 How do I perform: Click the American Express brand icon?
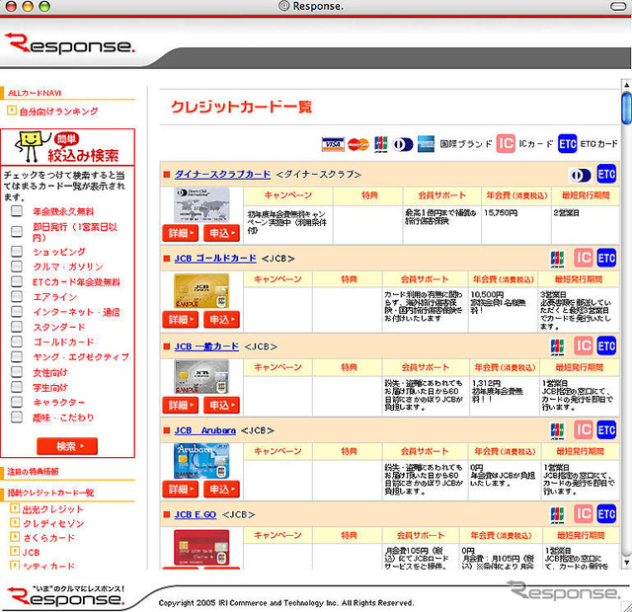[x=426, y=144]
